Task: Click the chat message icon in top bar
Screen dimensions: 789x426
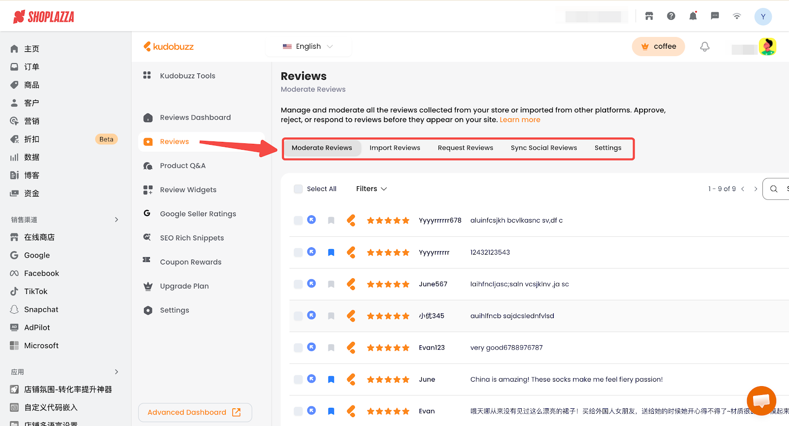Action: point(715,16)
